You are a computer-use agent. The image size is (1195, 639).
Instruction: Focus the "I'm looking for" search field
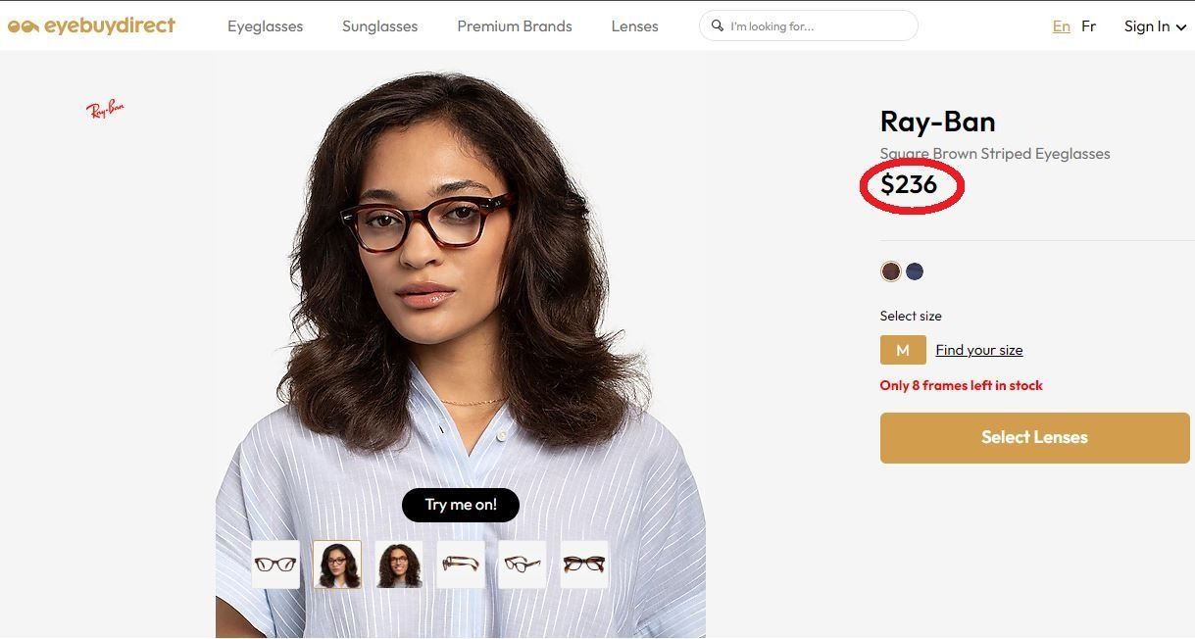tap(819, 26)
